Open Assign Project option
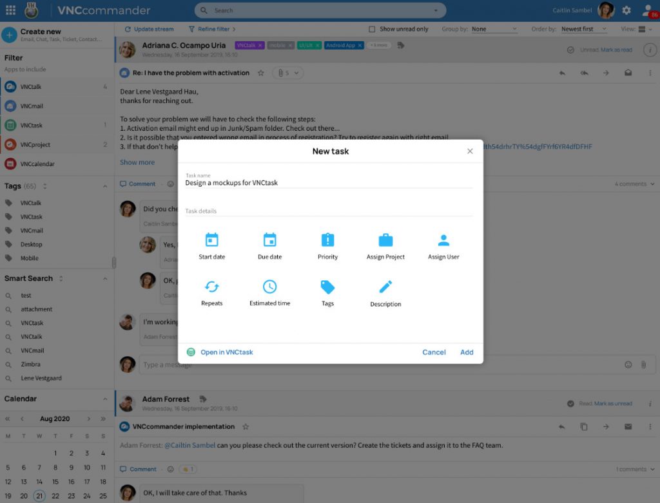Image resolution: width=660 pixels, height=503 pixels. point(385,245)
